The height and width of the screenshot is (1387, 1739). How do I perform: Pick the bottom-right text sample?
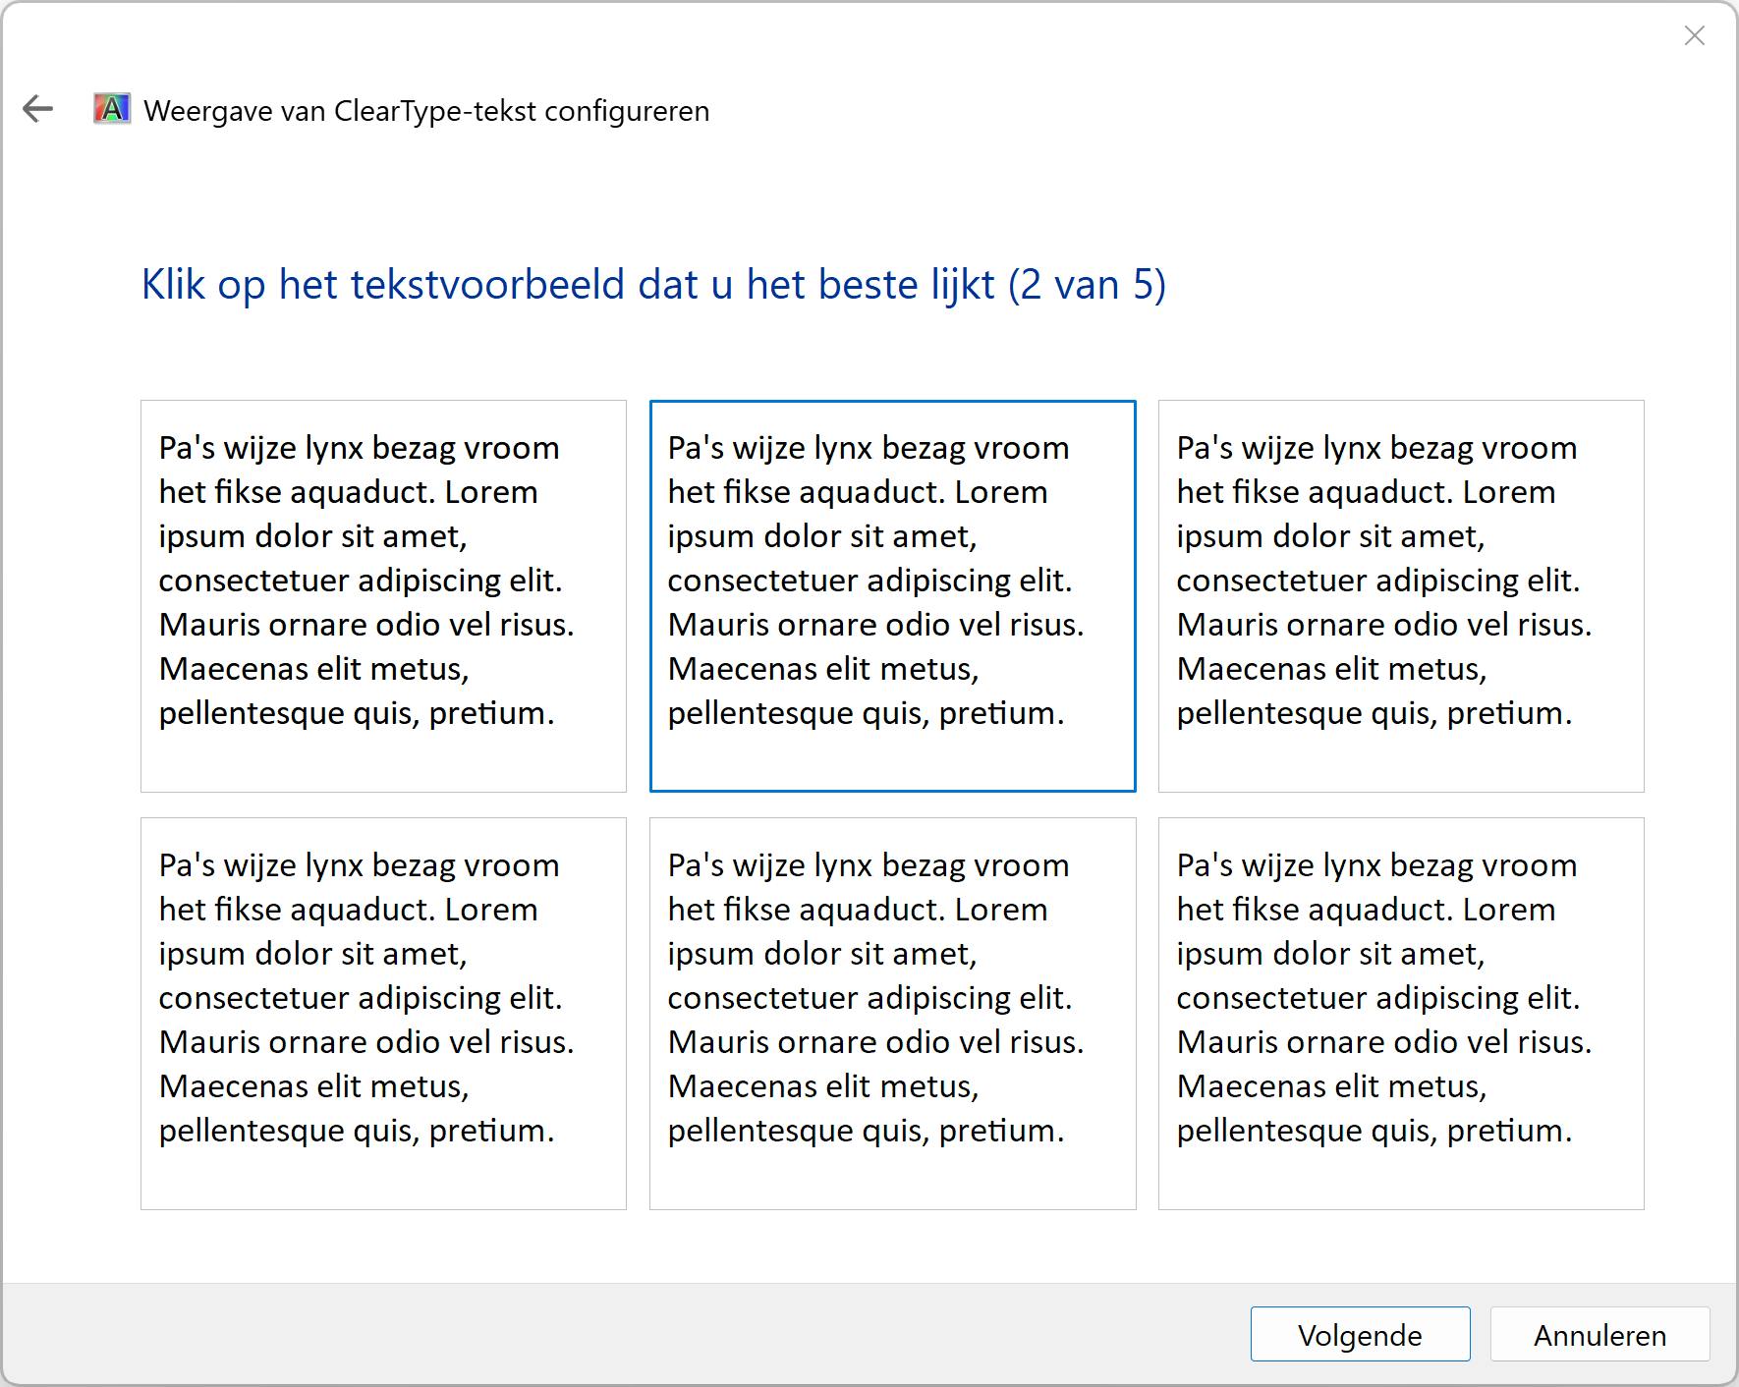point(1401,1013)
